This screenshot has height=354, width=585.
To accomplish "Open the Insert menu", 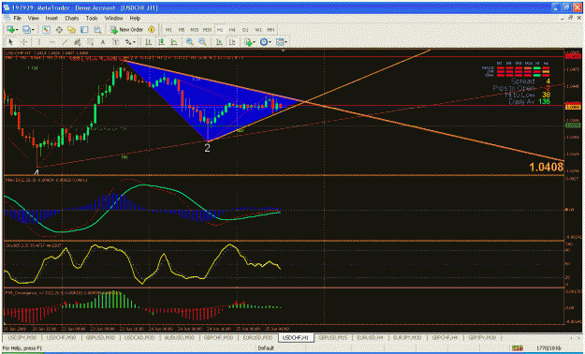I will tap(51, 19).
